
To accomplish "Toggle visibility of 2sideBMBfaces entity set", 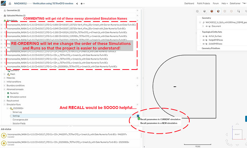I will pyautogui.click(x=204, y=44).
